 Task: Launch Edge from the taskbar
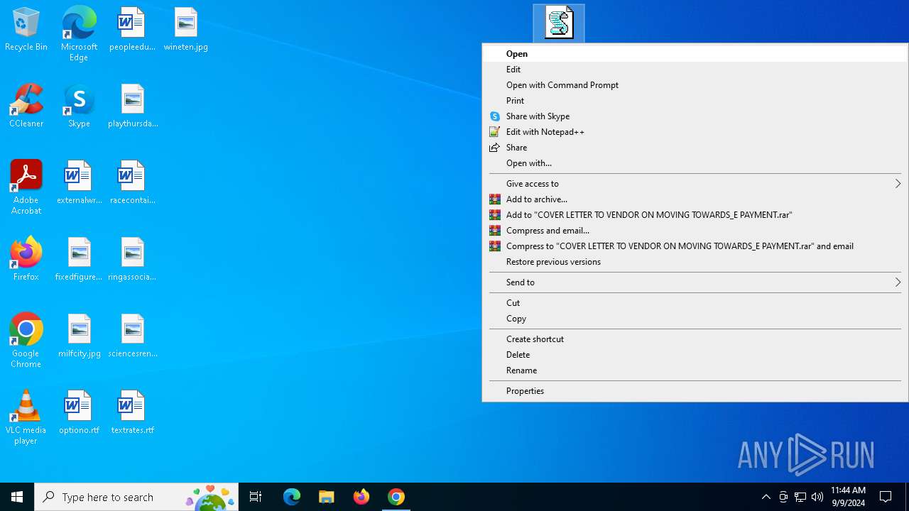[x=292, y=497]
